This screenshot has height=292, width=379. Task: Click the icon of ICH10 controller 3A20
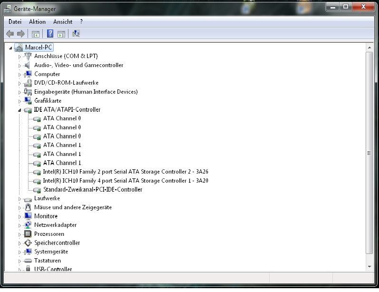tap(37, 181)
